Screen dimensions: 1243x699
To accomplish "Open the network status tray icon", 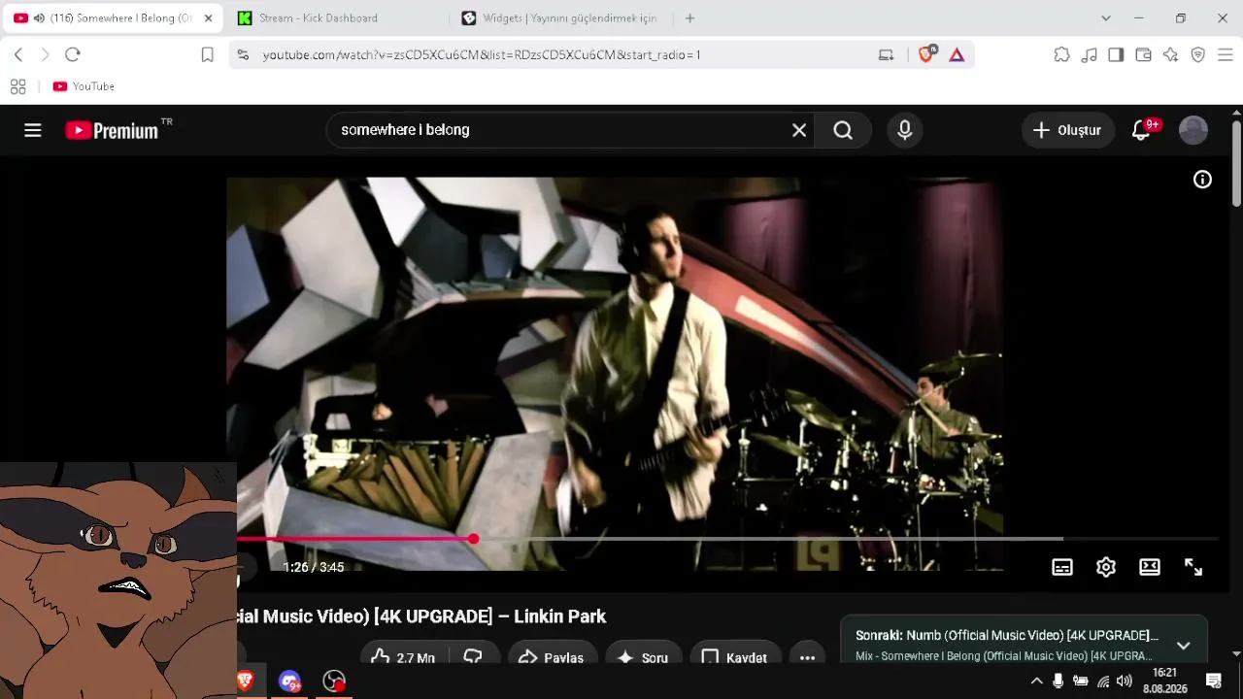I will pyautogui.click(x=1103, y=682).
